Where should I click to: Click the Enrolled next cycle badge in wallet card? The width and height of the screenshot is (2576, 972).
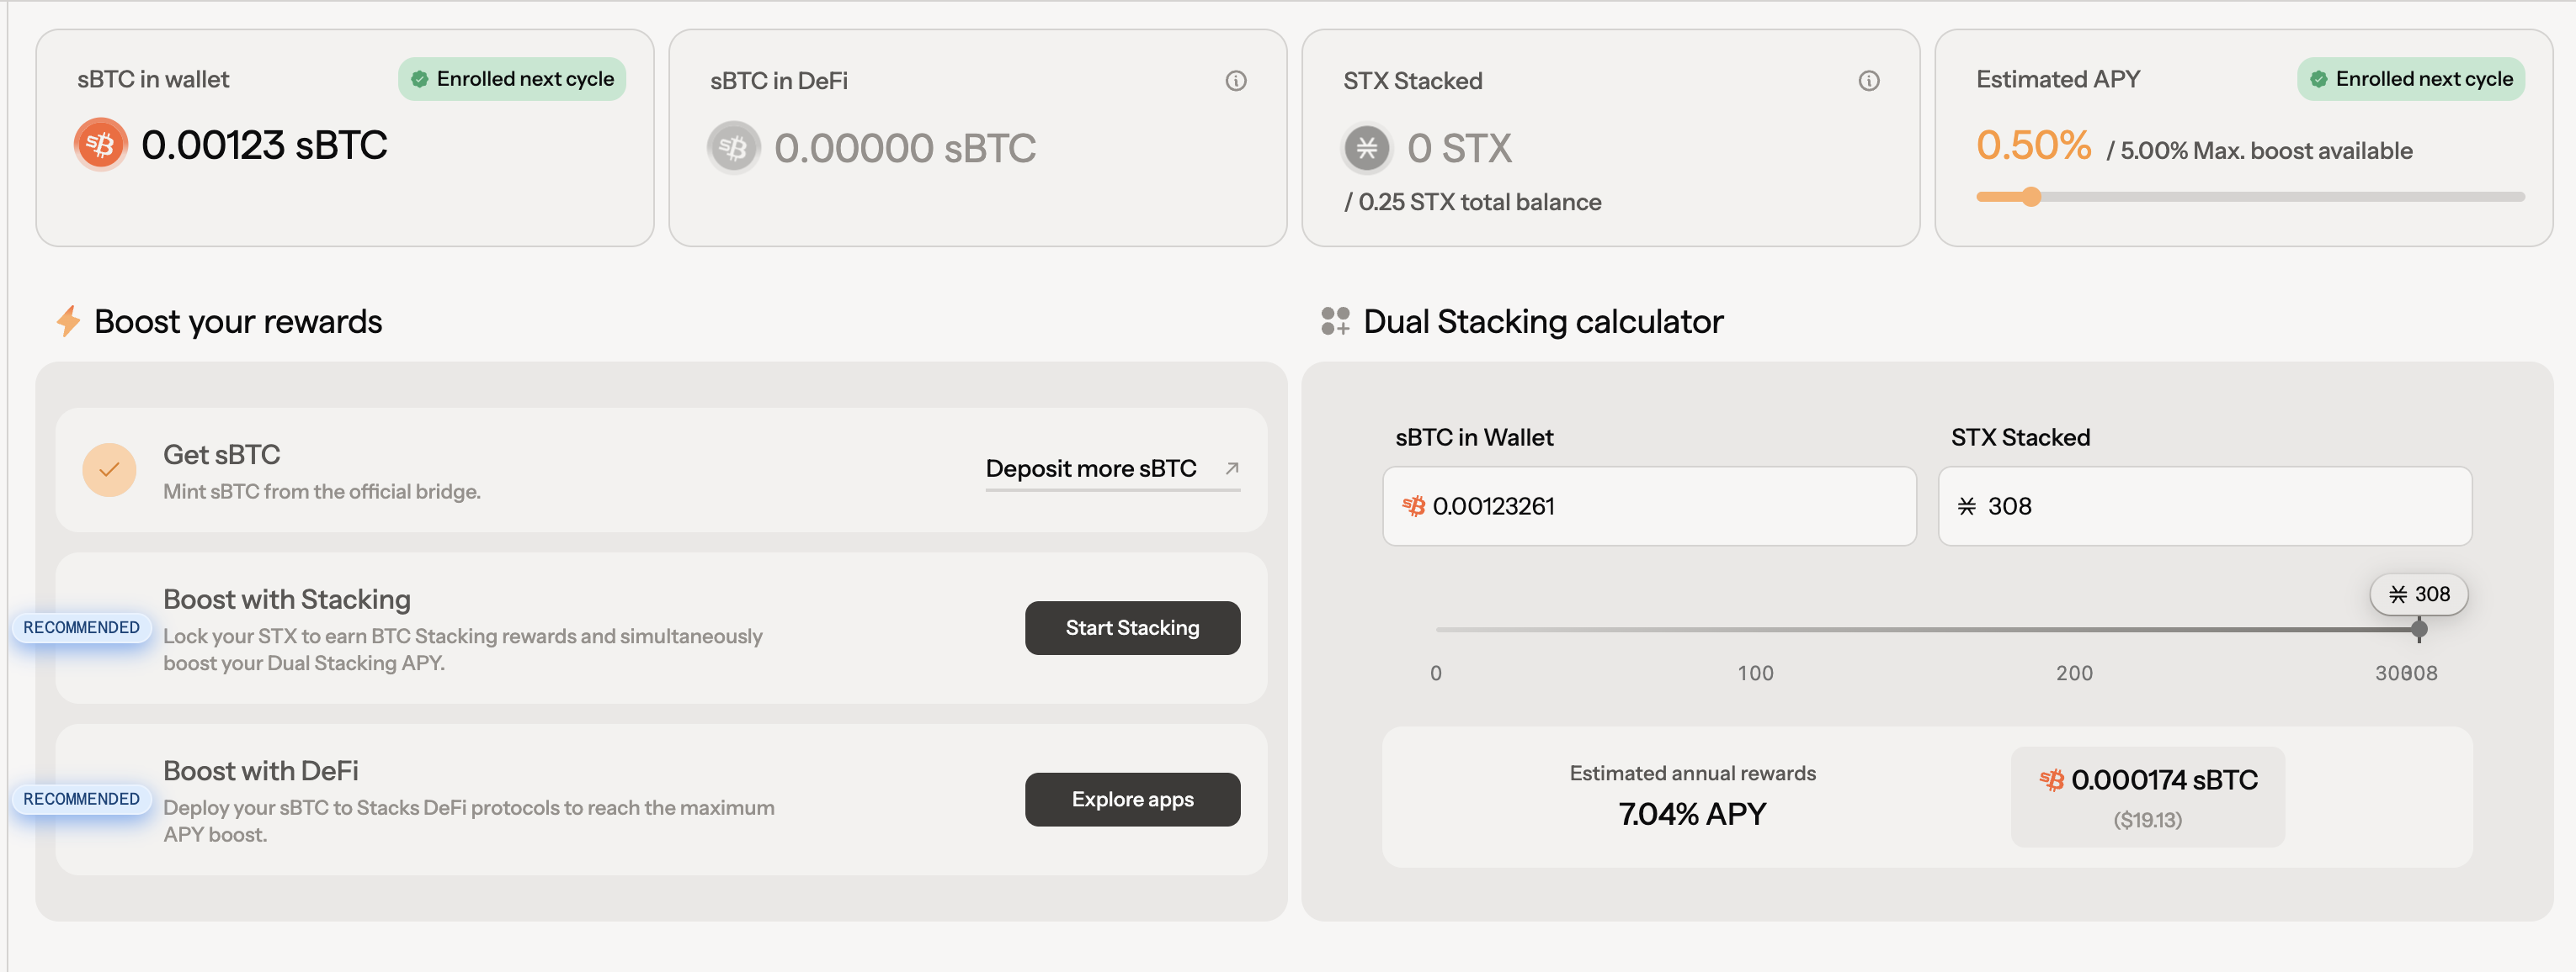[512, 79]
